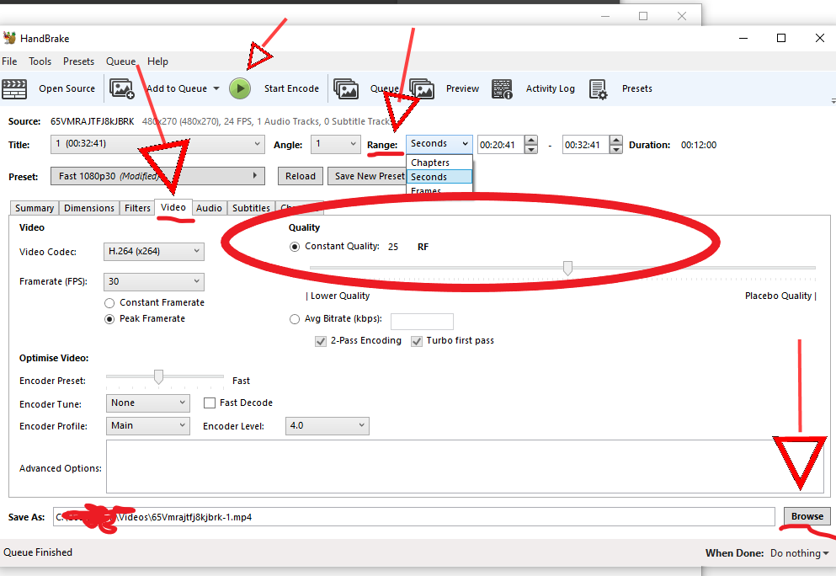836x576 pixels.
Task: Open the Range type dropdown
Action: click(439, 144)
